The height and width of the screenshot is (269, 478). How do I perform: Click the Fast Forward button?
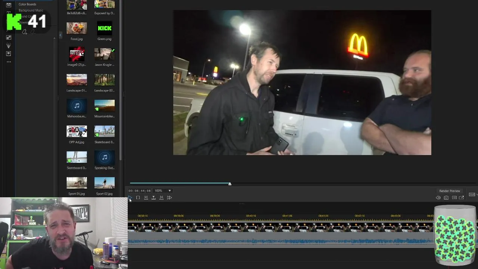point(170,198)
